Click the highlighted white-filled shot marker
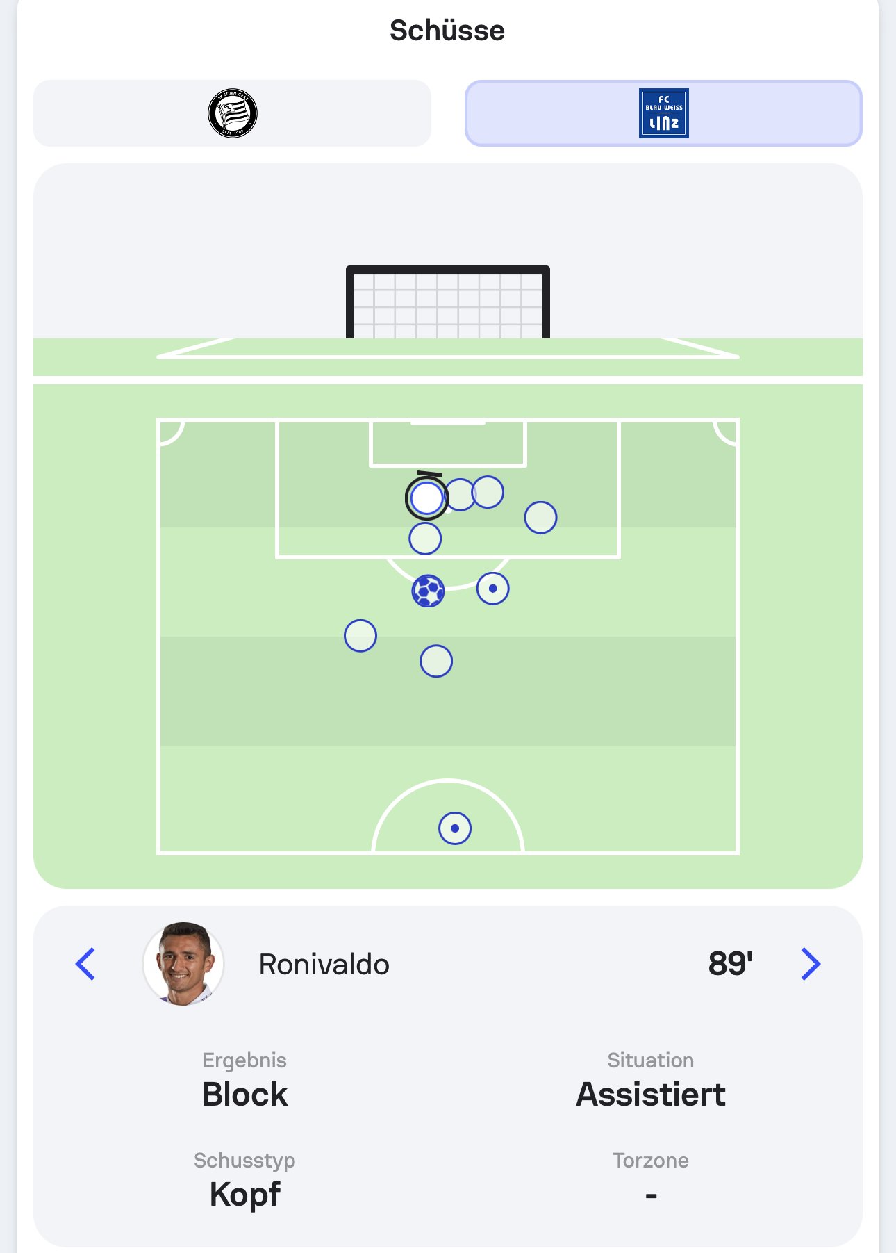 (x=426, y=498)
